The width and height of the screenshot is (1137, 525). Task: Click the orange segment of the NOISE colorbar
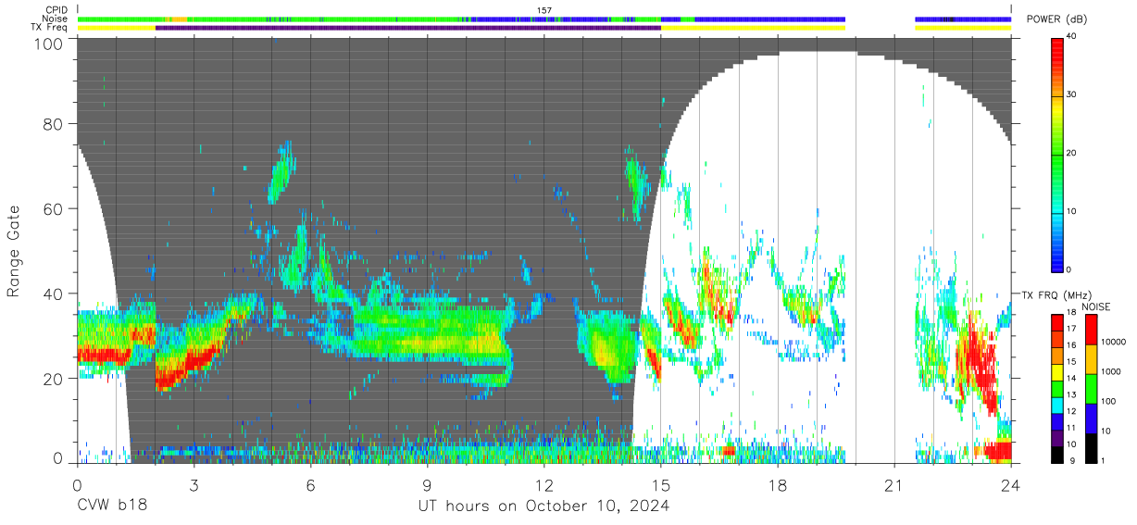1092,358
